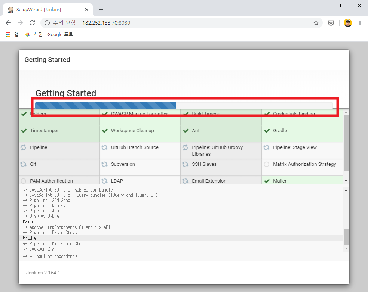
Task: Click the Pipeline: Stage View spinner
Action: [266, 147]
